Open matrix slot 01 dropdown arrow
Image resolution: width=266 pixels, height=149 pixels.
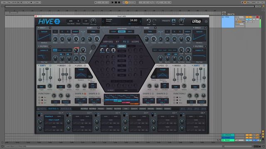pyautogui.click(x=63, y=113)
